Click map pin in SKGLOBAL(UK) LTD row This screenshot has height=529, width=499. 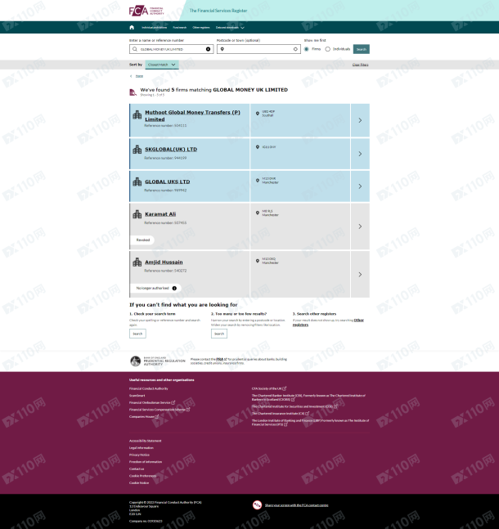(x=257, y=147)
